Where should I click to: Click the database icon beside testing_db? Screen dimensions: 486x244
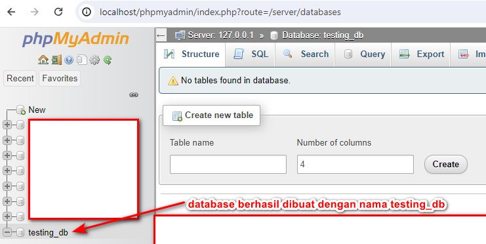tap(20, 232)
